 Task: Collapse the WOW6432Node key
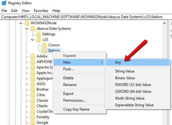tap(21, 23)
